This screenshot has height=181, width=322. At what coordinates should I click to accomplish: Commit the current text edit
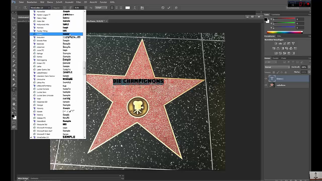169,8
